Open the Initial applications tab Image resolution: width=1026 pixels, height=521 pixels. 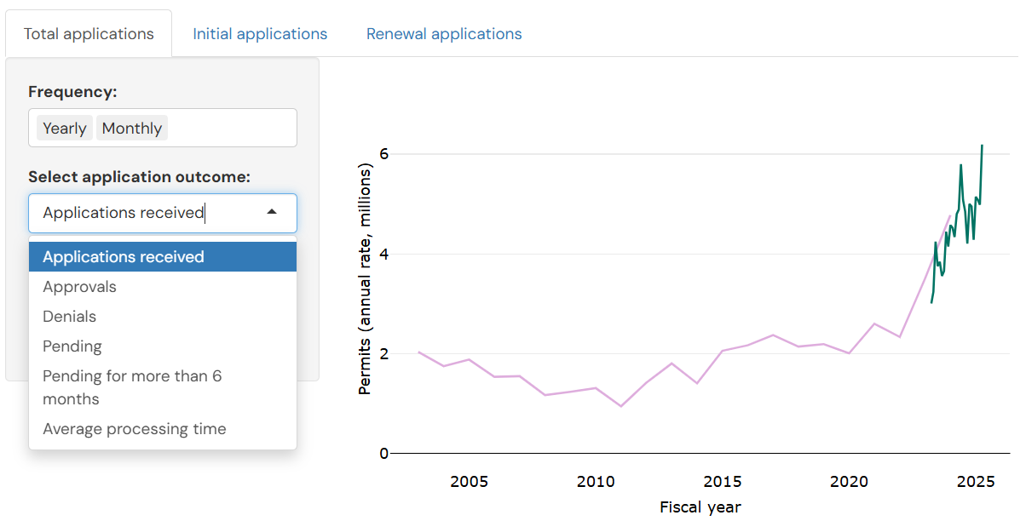click(x=260, y=34)
